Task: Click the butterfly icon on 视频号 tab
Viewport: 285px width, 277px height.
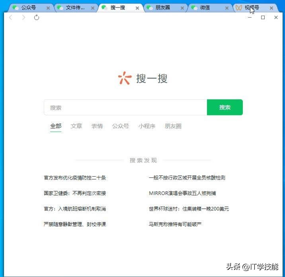Action: pyautogui.click(x=239, y=8)
